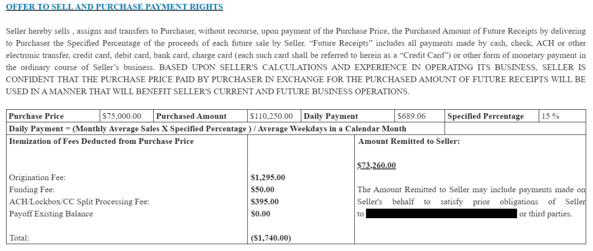Select the $75,000.00 Purchase Price value

click(x=122, y=116)
